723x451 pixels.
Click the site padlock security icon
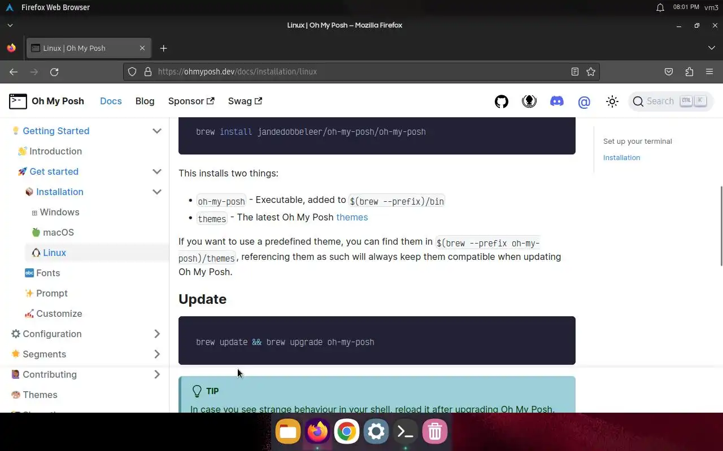coord(148,72)
